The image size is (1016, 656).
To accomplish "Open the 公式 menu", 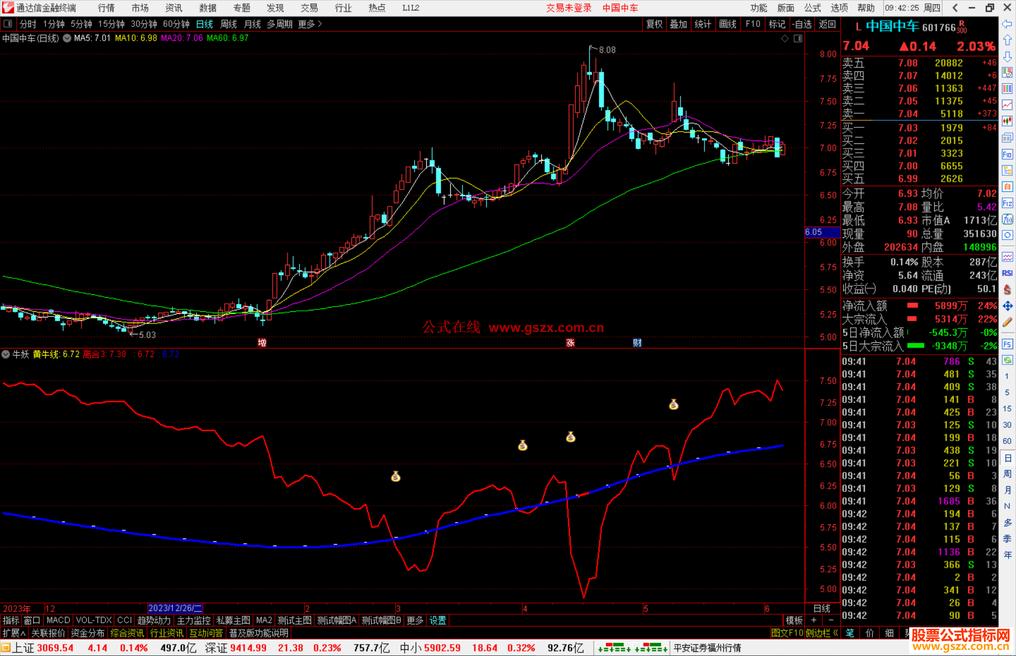I will pyautogui.click(x=812, y=8).
